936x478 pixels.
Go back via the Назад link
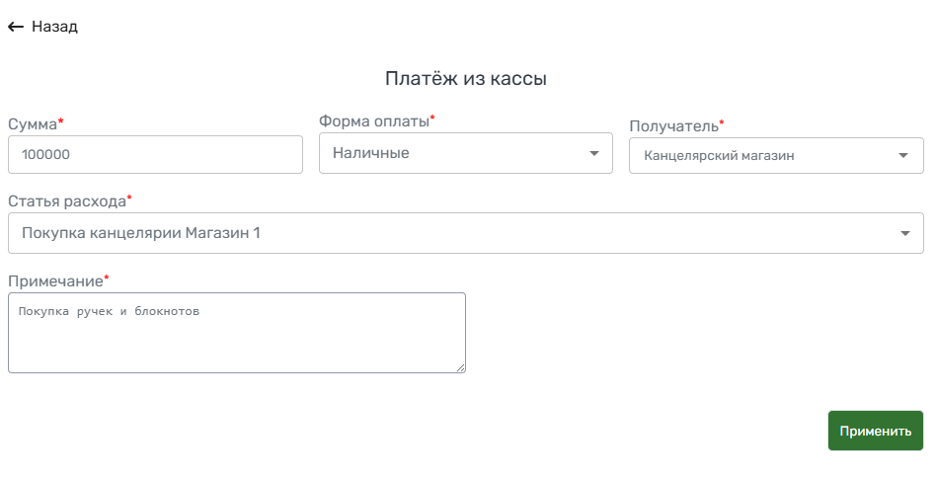(x=54, y=27)
